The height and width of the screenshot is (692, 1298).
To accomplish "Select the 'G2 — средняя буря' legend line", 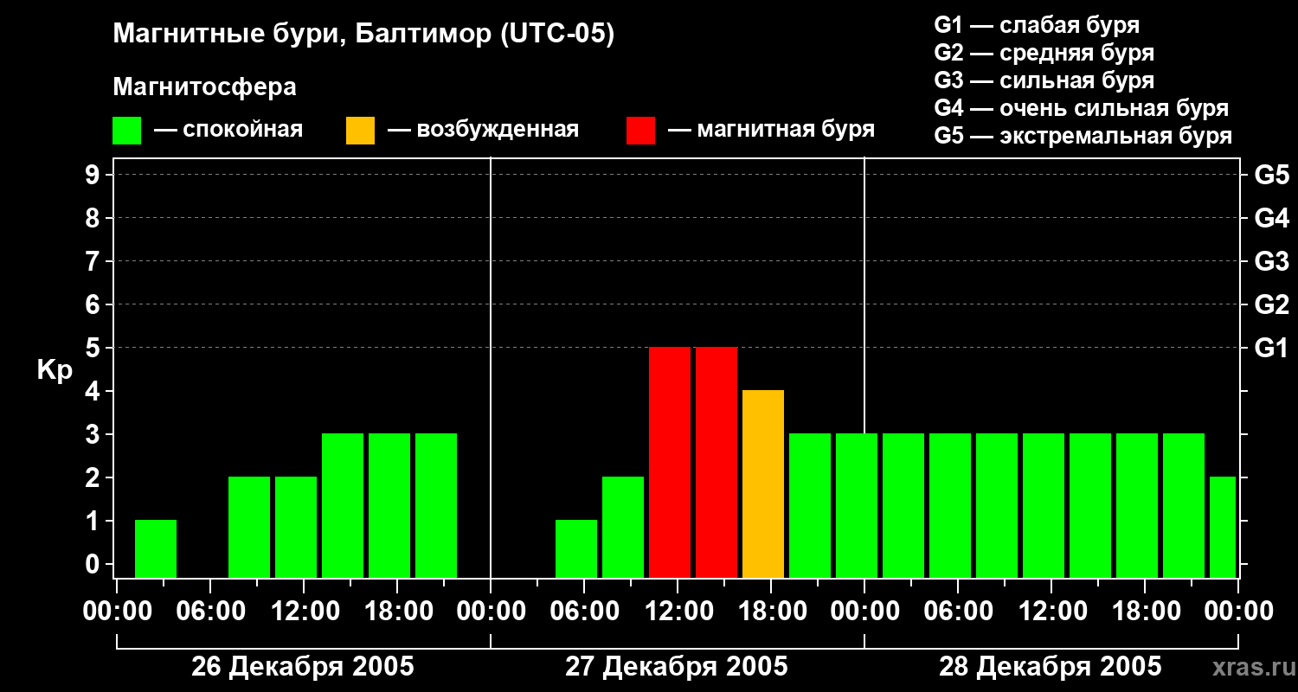I will 1044,53.
